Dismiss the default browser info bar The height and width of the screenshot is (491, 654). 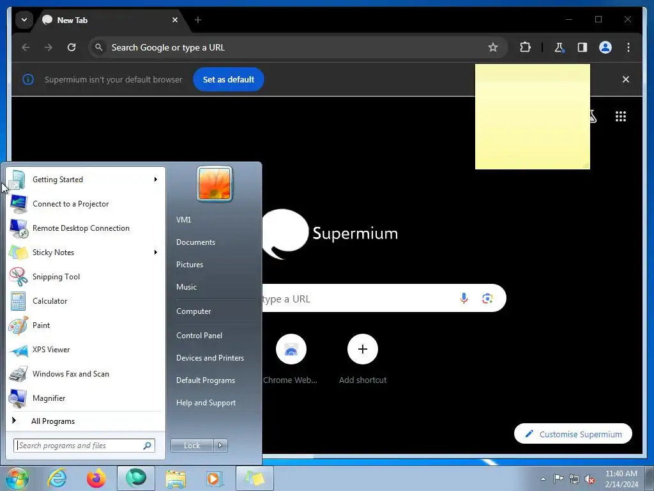(x=626, y=79)
